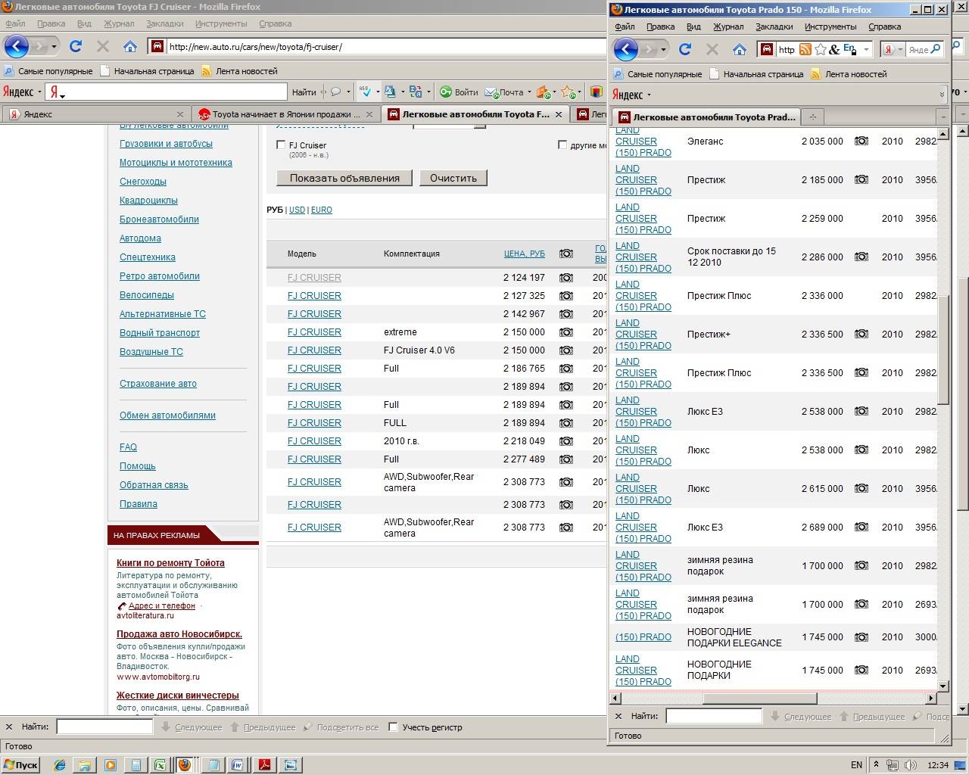This screenshot has width=969, height=775.
Task: Expand system tray hidden icons arrow
Action: (x=876, y=765)
